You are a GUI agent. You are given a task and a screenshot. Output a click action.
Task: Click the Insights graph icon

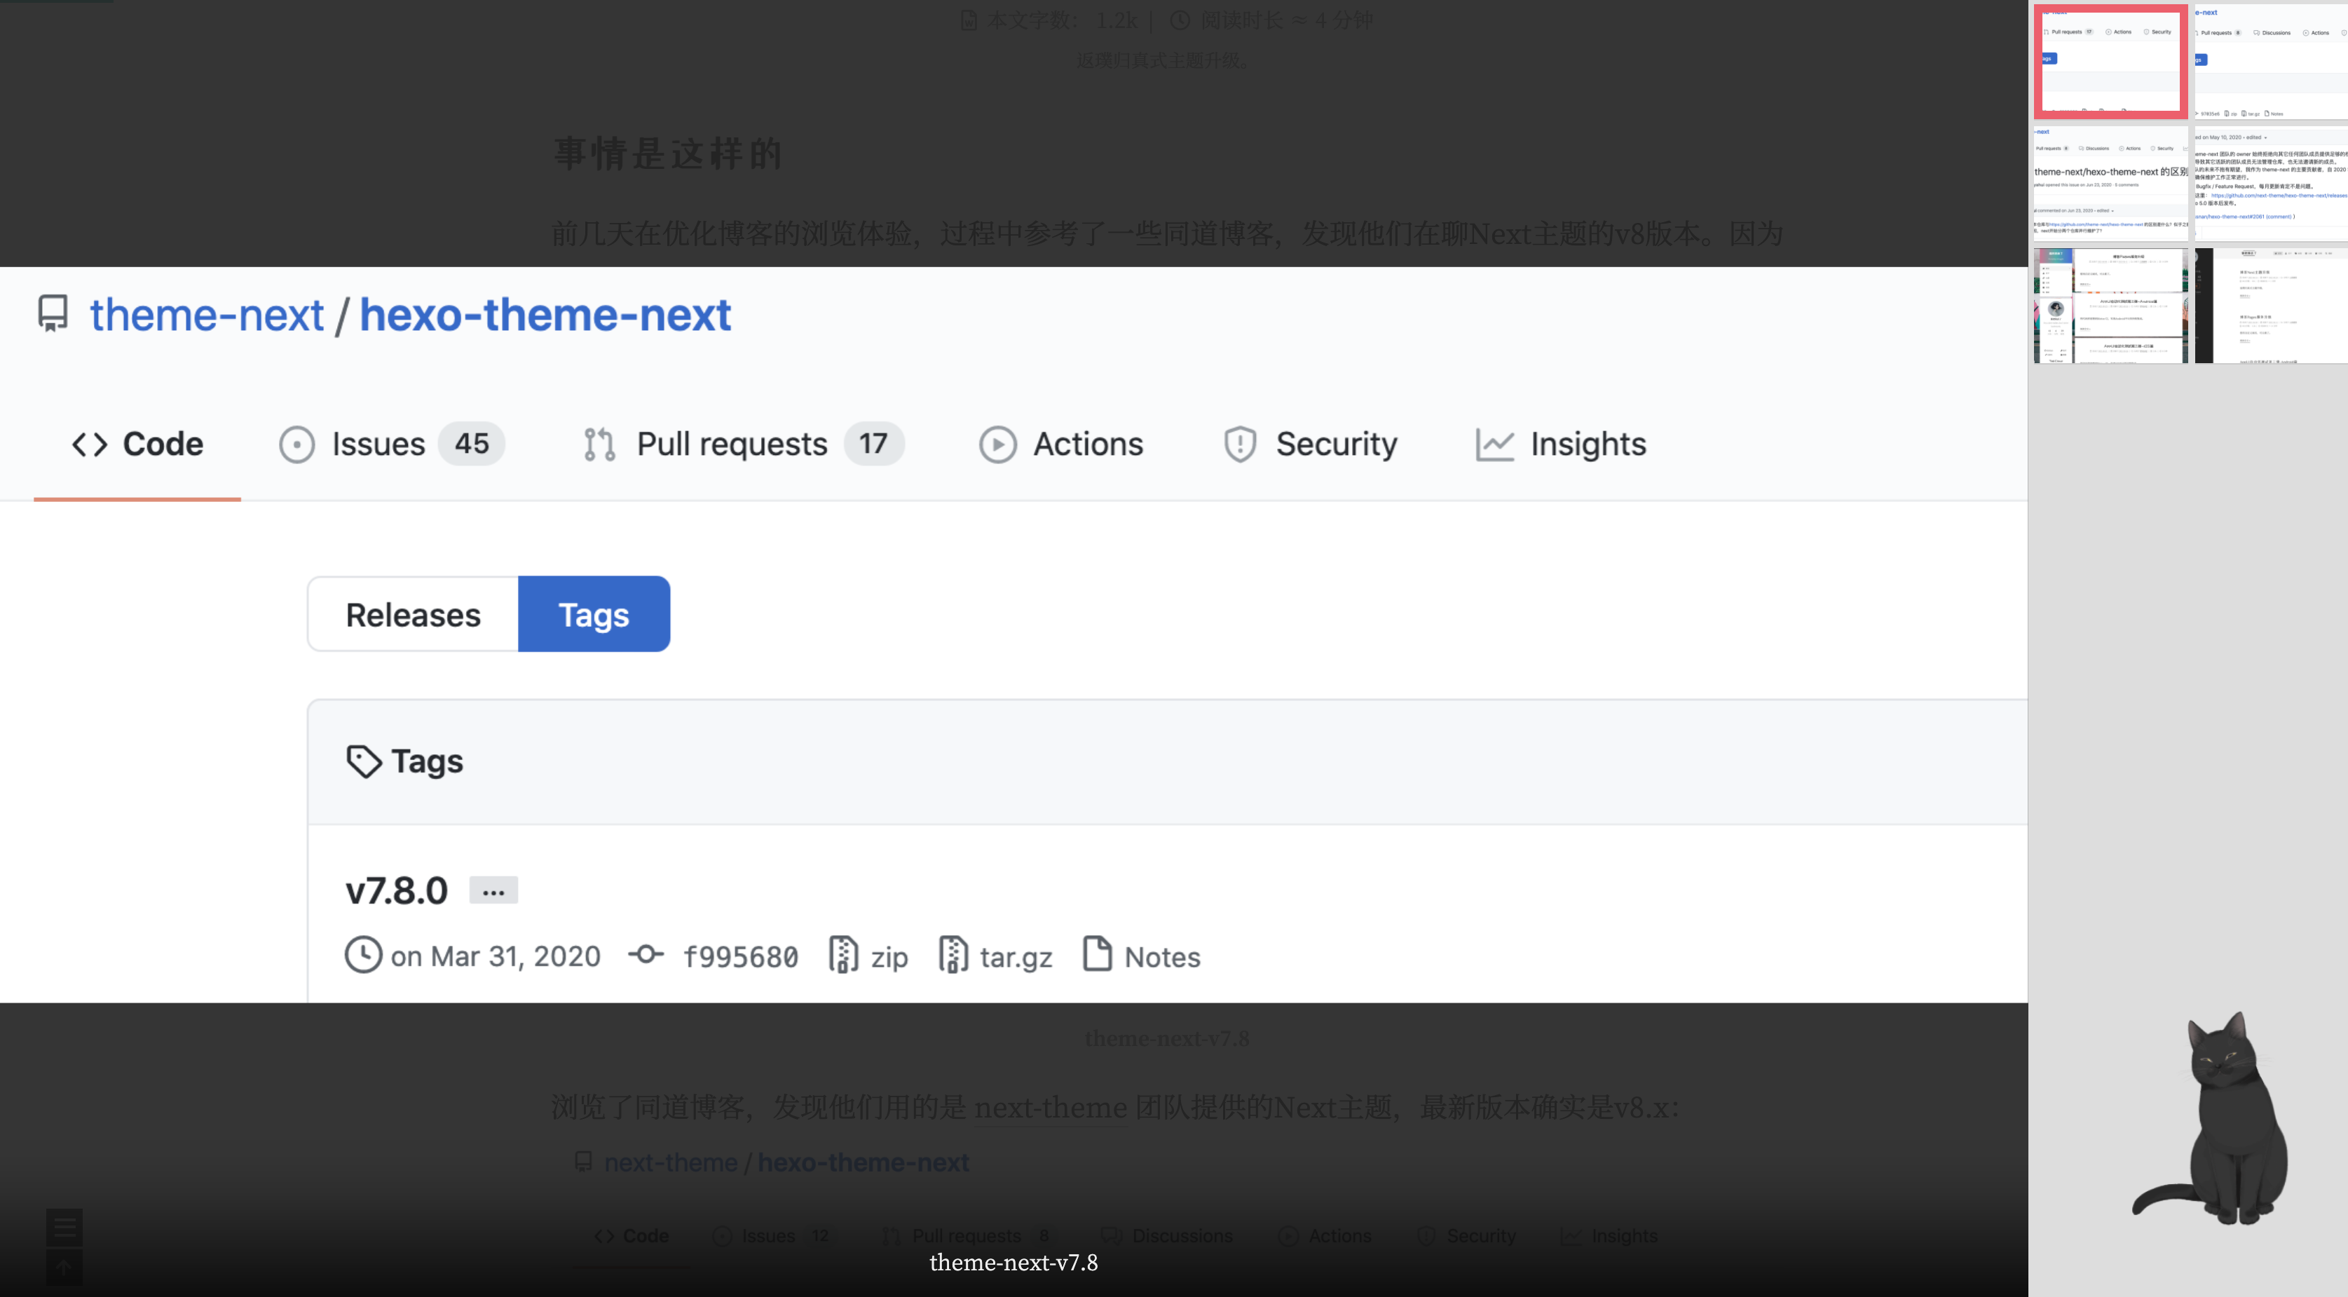pos(1494,444)
